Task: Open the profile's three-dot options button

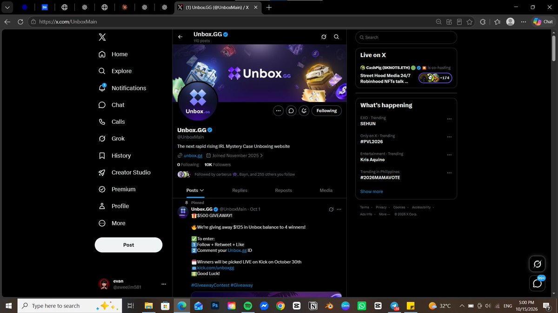Action: tap(278, 111)
